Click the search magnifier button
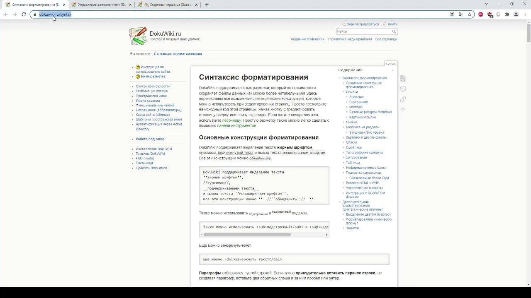Viewport: 531px width, 298px height. (x=394, y=31)
